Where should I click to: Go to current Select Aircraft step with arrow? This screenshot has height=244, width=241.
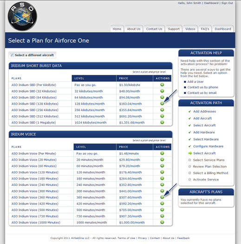pos(204,153)
